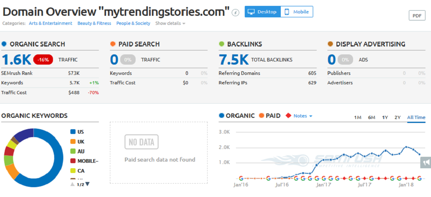Toggle the Organic series in chart legend

point(237,115)
